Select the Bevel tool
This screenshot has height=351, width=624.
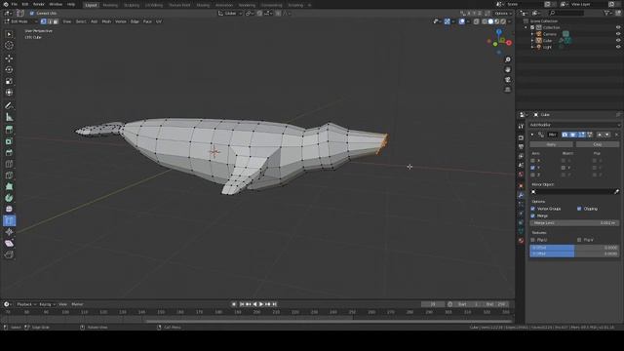(9, 153)
